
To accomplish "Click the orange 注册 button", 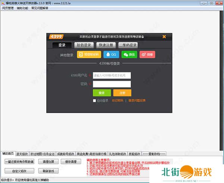I will click(x=122, y=93).
